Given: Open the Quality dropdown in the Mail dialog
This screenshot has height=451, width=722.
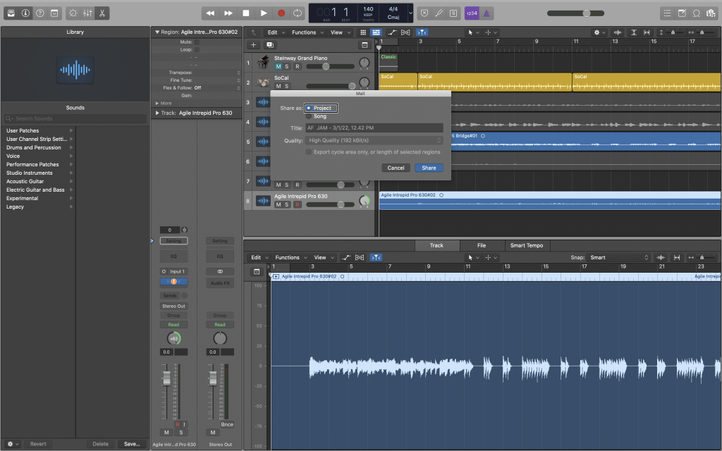Looking at the screenshot, I should click(374, 140).
